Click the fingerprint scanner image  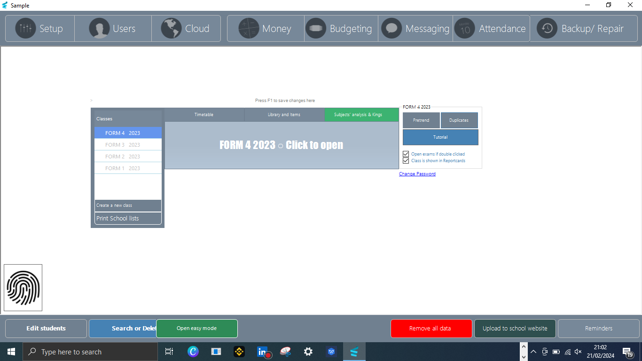click(x=23, y=288)
